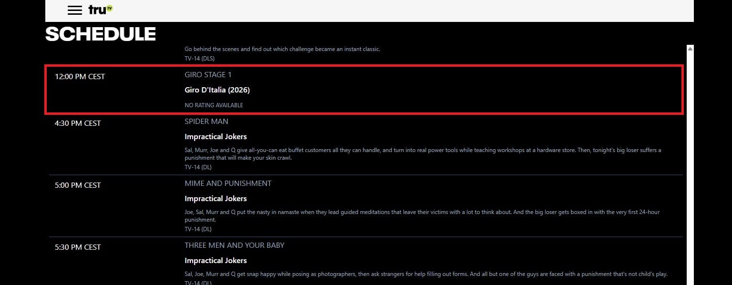Select the 5:30 PM CEST time slot
Image resolution: width=732 pixels, height=285 pixels.
tap(78, 247)
